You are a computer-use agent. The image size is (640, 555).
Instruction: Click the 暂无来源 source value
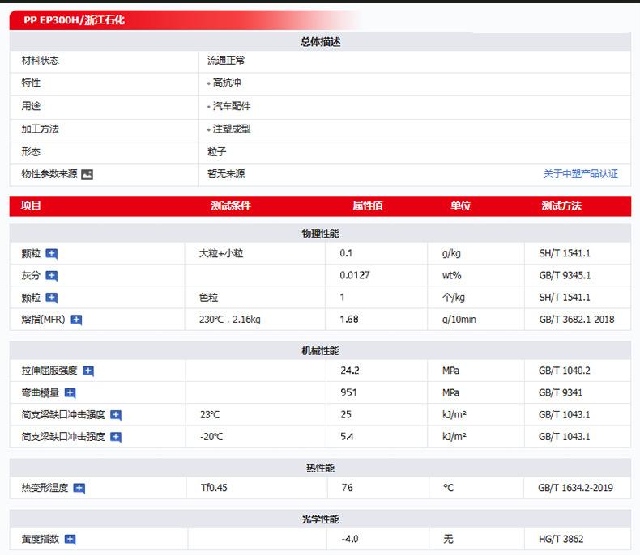[x=226, y=174]
